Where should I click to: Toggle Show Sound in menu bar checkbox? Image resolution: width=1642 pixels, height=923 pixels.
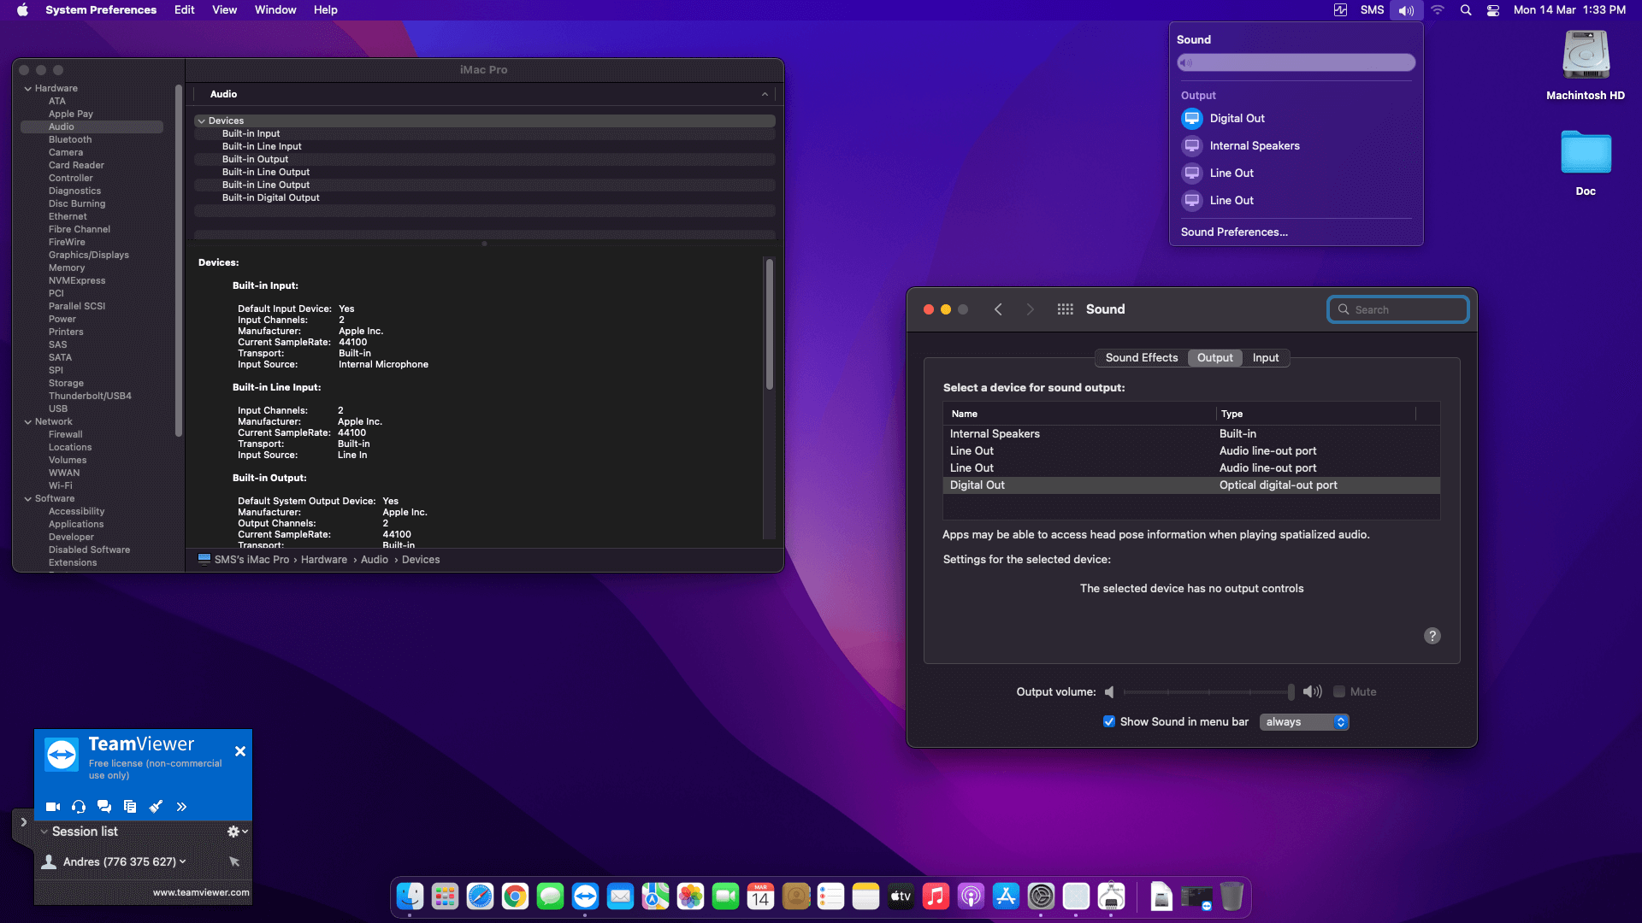click(1109, 722)
